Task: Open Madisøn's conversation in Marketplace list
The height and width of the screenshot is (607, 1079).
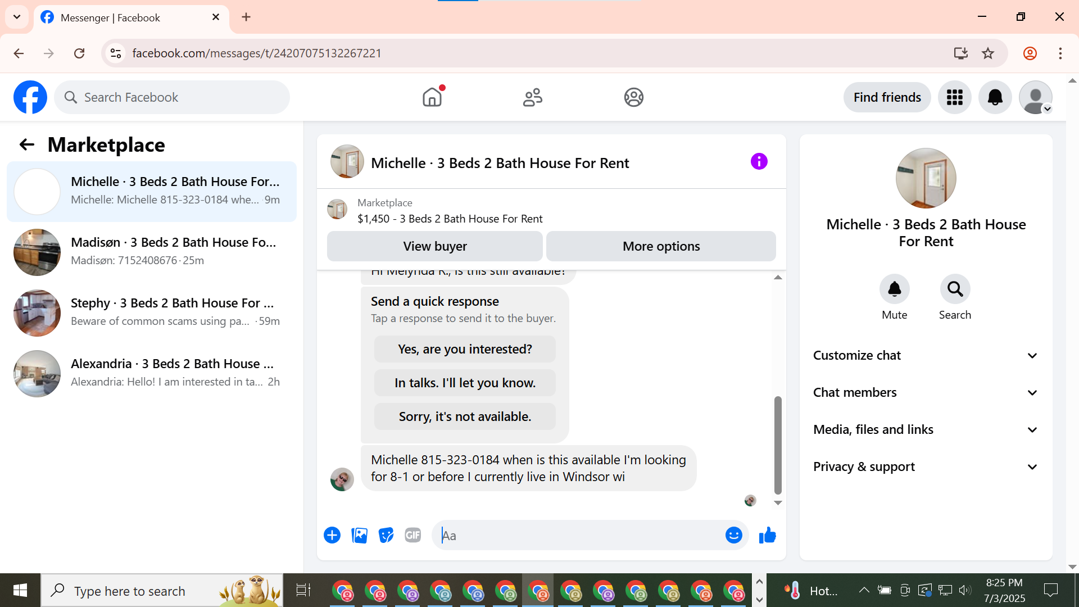Action: point(152,251)
